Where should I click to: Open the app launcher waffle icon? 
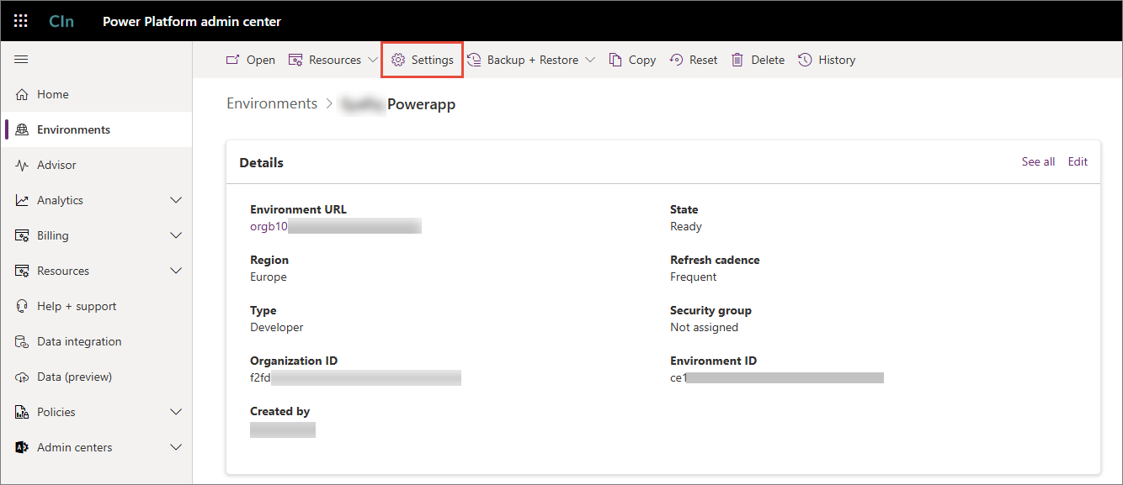(20, 21)
